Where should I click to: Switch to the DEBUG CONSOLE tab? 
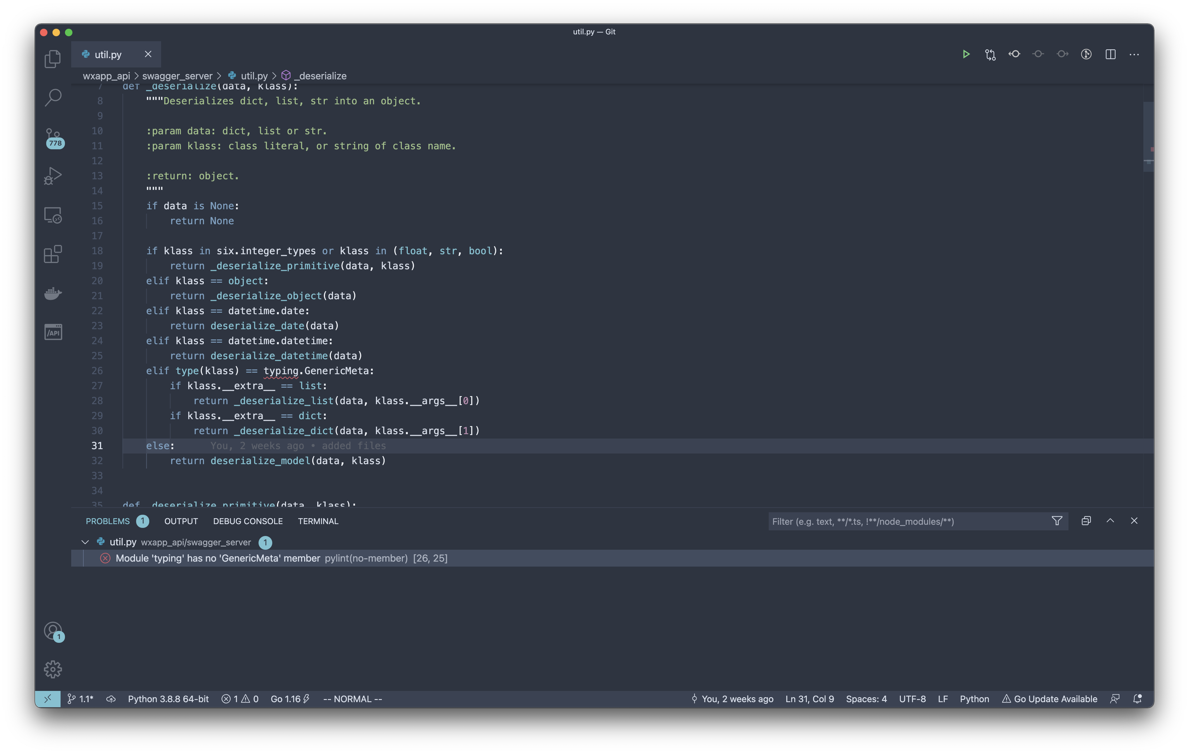[248, 521]
